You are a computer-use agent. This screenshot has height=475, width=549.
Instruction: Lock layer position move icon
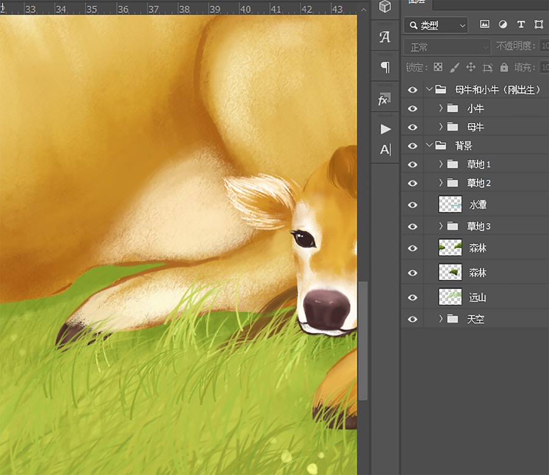[x=471, y=67]
